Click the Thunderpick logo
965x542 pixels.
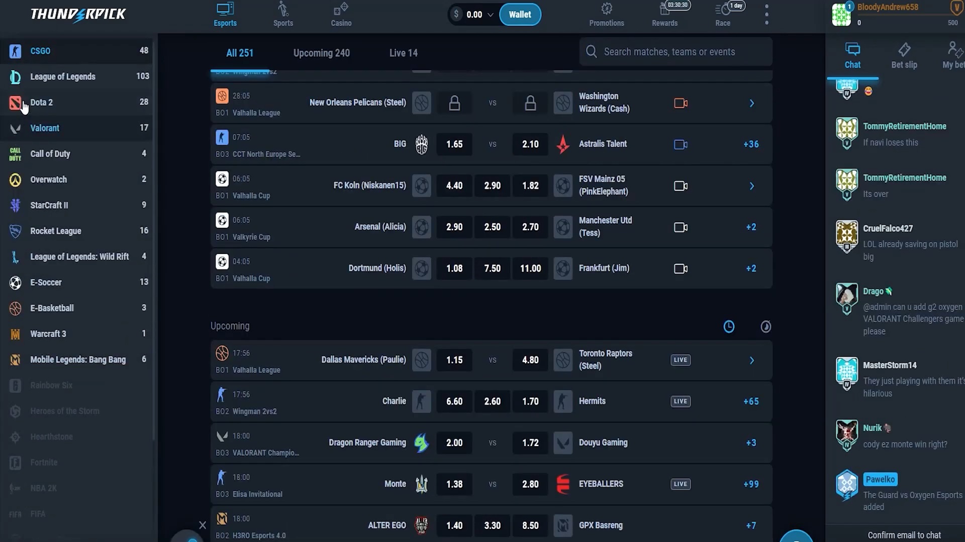click(x=78, y=15)
